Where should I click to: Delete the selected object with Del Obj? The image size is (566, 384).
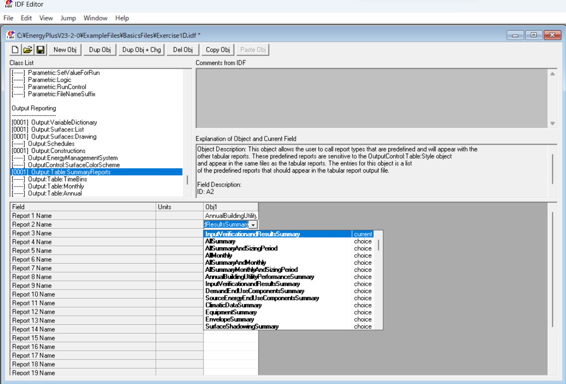point(182,49)
